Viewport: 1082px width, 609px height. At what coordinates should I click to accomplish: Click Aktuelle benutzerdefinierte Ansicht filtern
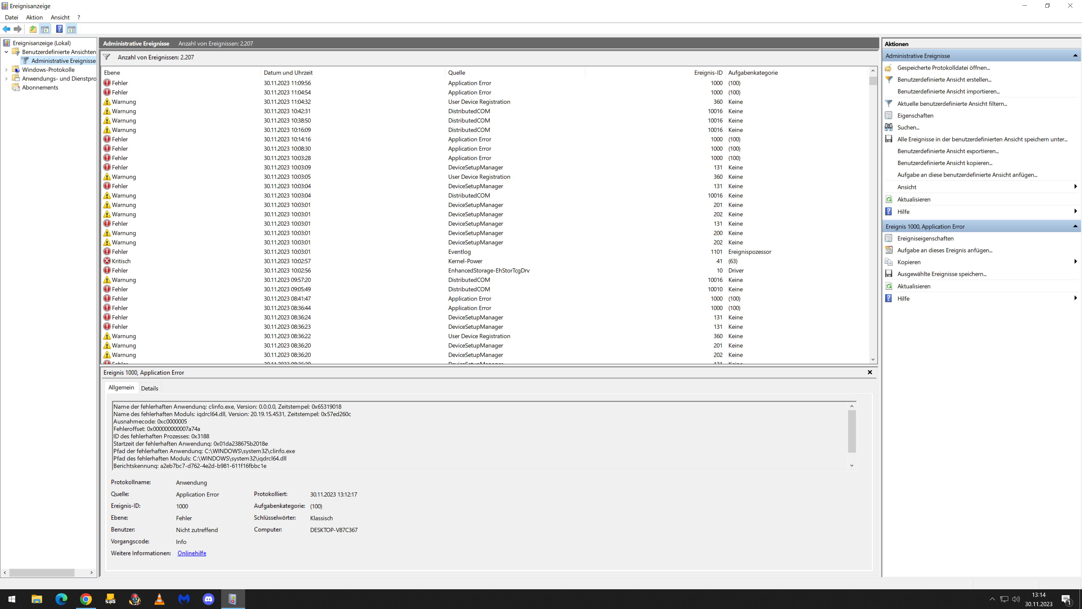(952, 103)
